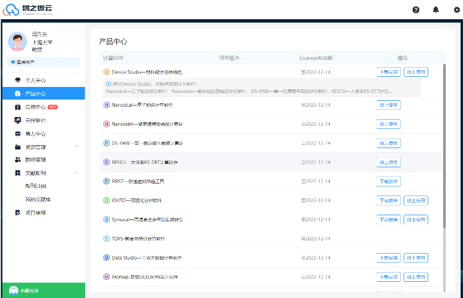The height and width of the screenshot is (298, 463).
Task: Click the Momap purple product icon
Action: click(107, 277)
